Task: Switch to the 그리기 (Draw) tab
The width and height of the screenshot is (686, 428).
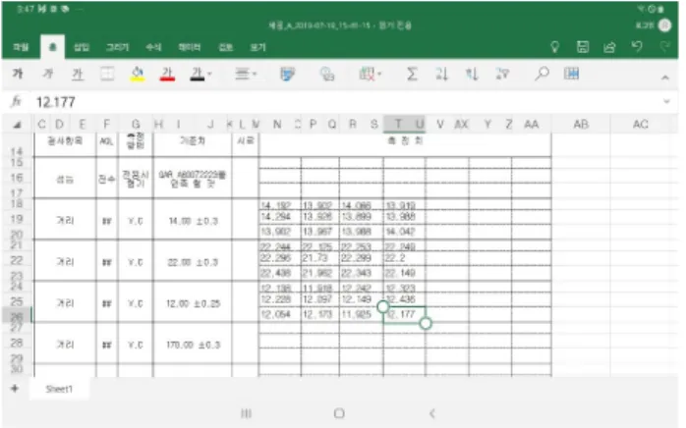Action: (117, 47)
